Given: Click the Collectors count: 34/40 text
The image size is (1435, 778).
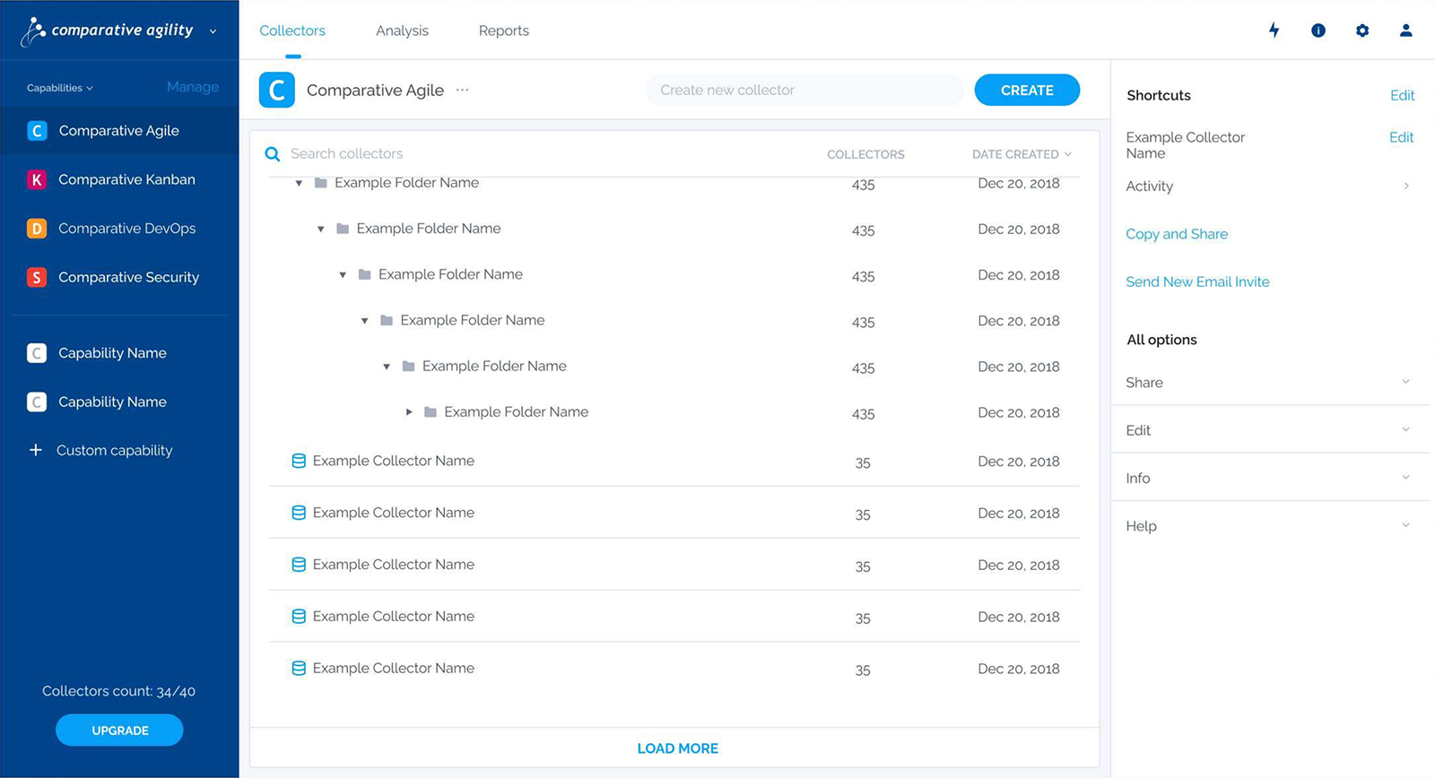Looking at the screenshot, I should [118, 691].
